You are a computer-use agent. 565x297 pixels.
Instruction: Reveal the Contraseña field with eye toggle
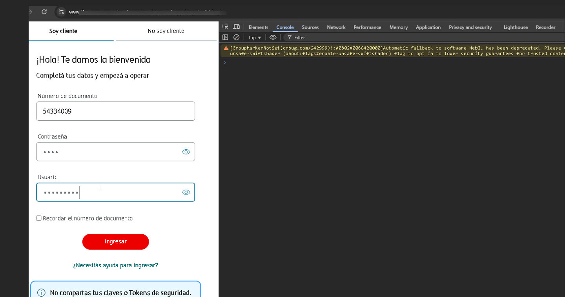186,152
